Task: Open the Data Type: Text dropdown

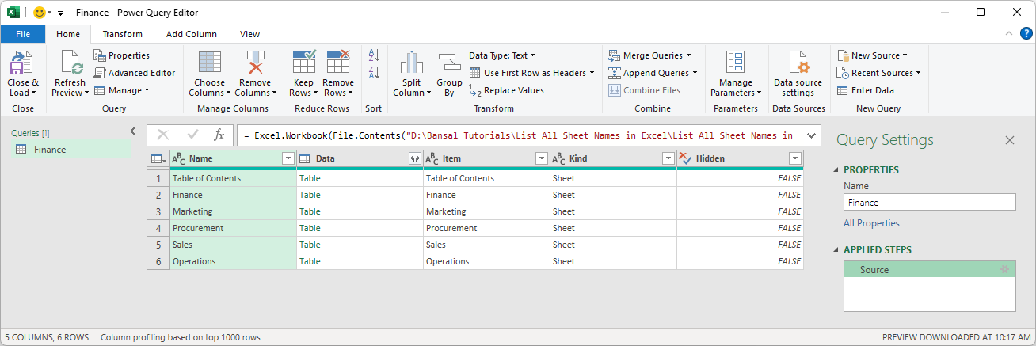Action: [x=502, y=55]
